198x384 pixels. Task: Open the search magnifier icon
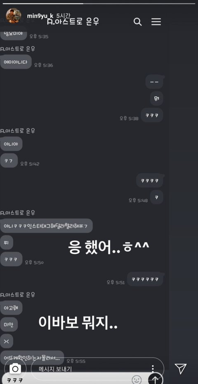(138, 22)
